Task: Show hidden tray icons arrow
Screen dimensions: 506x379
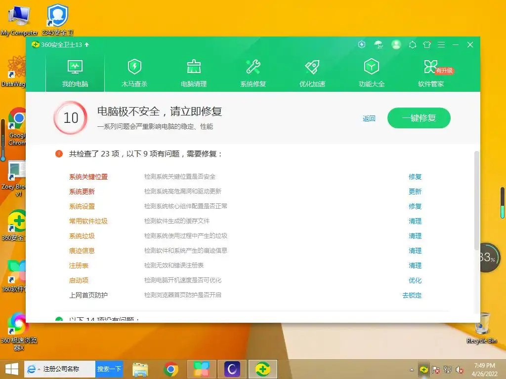Action: click(x=412, y=370)
